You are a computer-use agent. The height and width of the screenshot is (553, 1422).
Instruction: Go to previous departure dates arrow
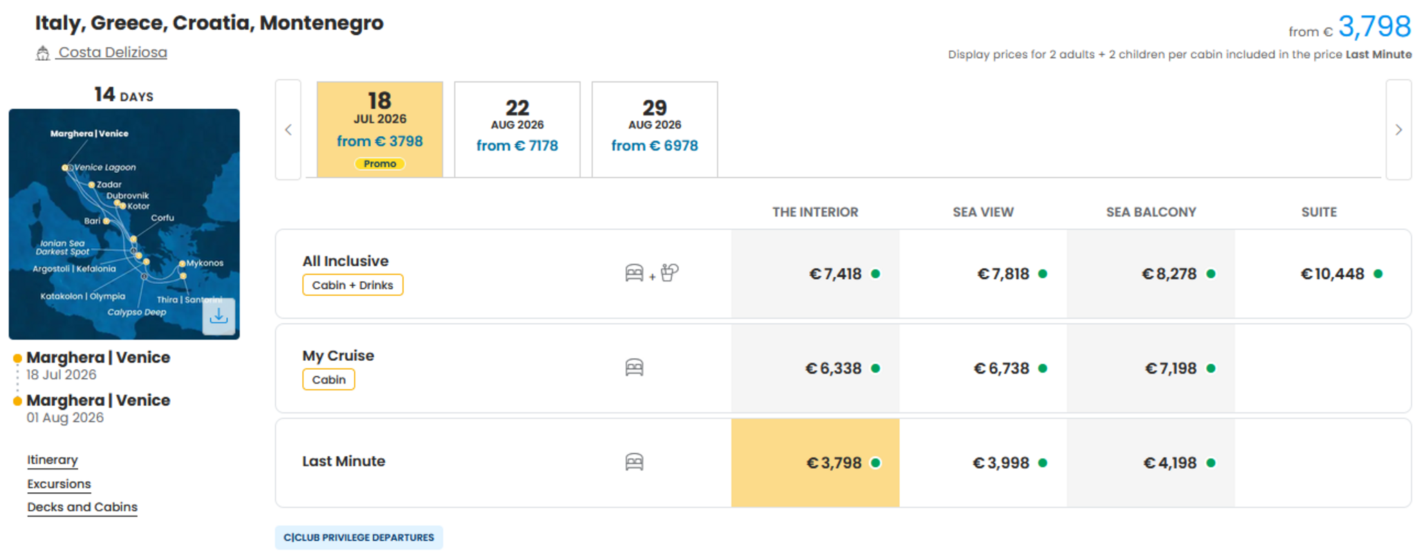pos(288,130)
